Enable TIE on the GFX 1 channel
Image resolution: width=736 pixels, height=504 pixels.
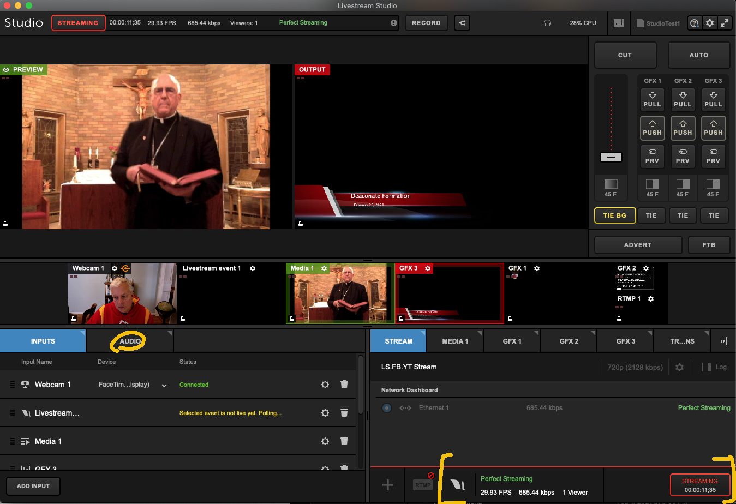pyautogui.click(x=651, y=215)
